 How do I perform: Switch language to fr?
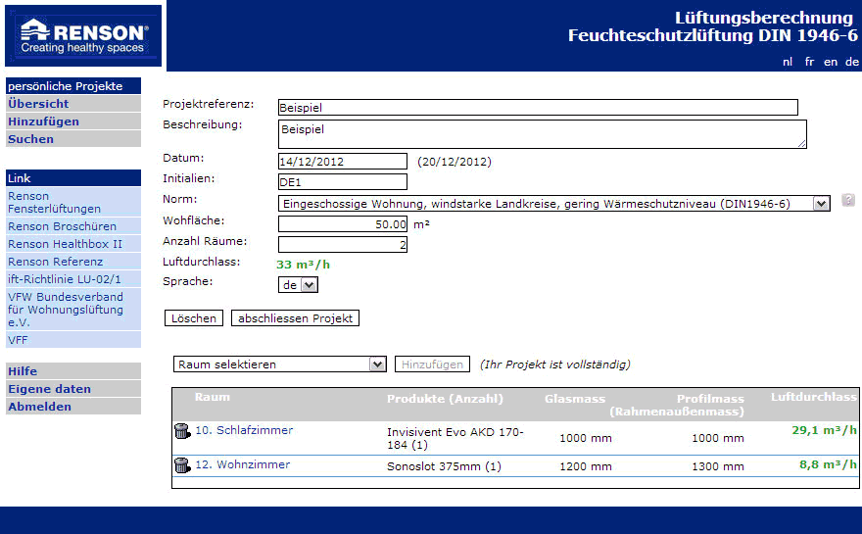(x=809, y=62)
